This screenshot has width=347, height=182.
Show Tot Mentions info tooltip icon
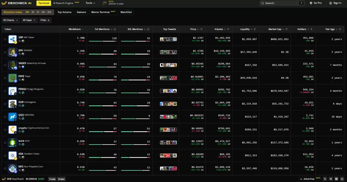click(115, 29)
